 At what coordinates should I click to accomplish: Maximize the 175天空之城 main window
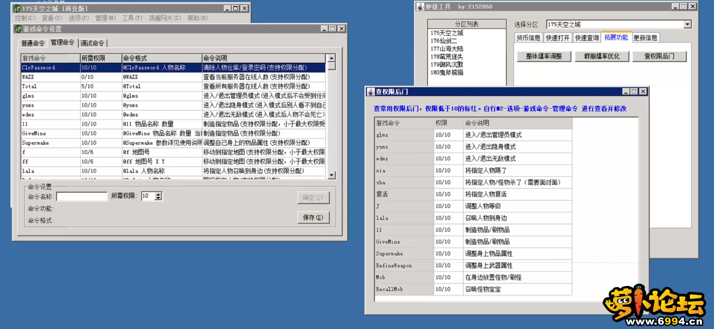click(x=236, y=8)
